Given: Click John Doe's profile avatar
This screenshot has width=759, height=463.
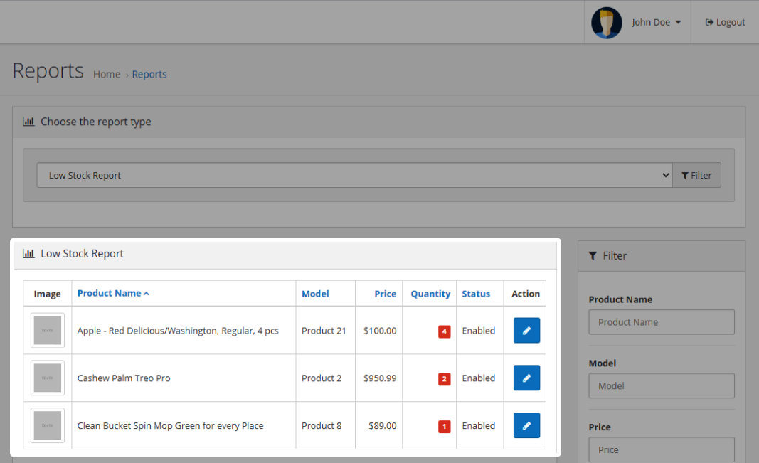Looking at the screenshot, I should click(606, 23).
